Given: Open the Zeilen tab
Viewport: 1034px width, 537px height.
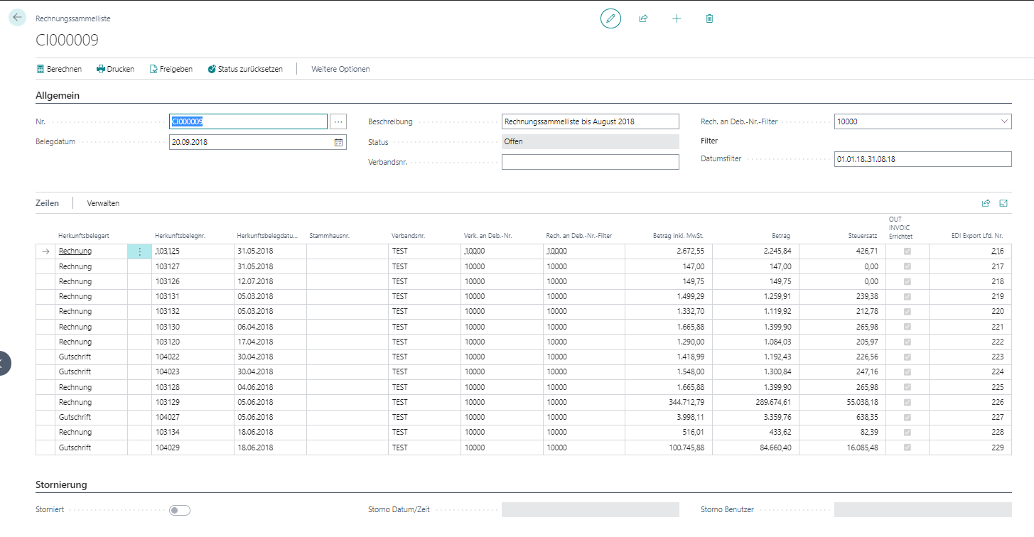Looking at the screenshot, I should pos(48,203).
